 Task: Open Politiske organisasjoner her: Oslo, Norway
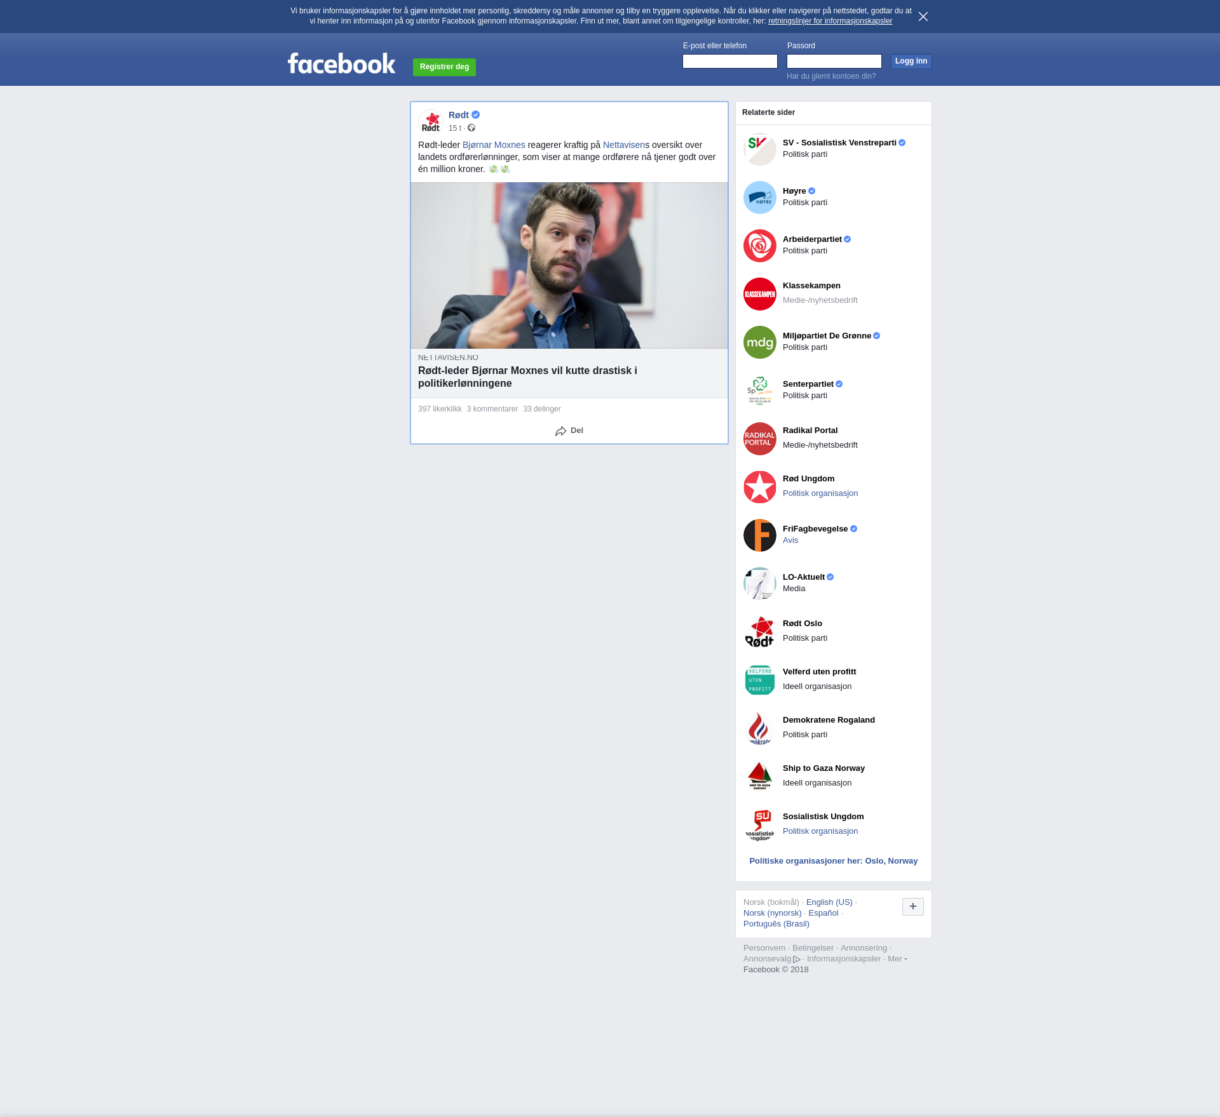(x=834, y=861)
